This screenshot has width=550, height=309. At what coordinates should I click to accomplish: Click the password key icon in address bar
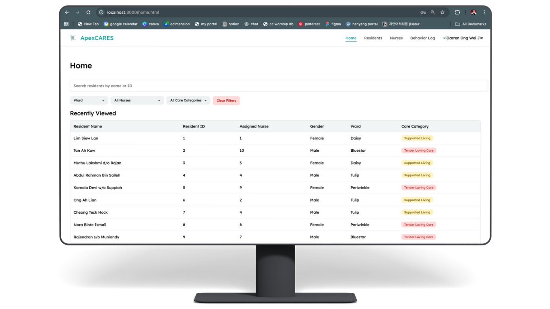pos(423,12)
